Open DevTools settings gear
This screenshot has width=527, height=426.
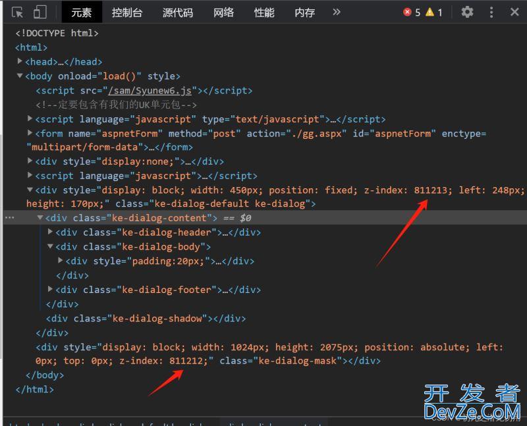(467, 12)
